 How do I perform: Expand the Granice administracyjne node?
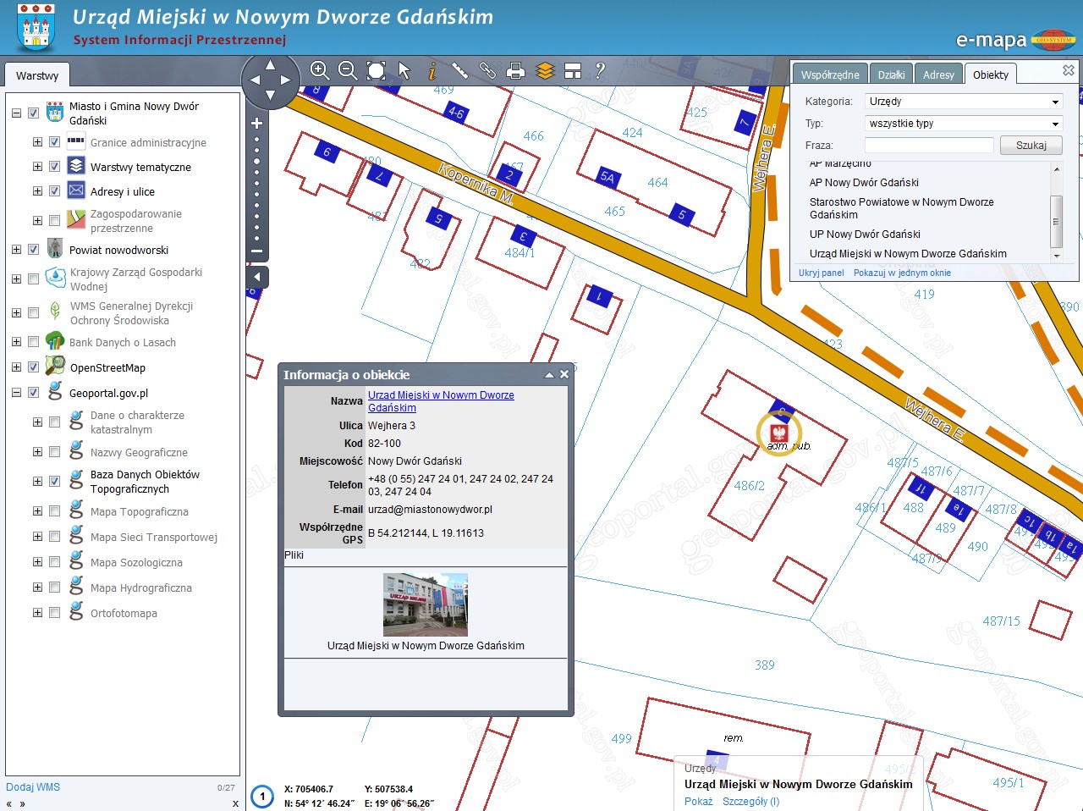point(37,142)
